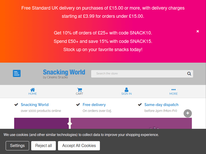Reject all cookies

[x=43, y=146]
